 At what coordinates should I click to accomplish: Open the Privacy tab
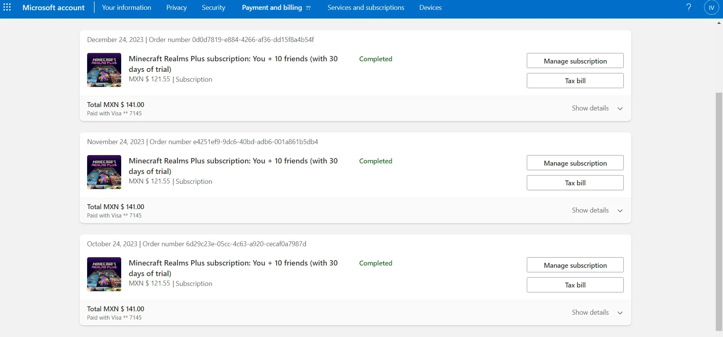pyautogui.click(x=176, y=8)
